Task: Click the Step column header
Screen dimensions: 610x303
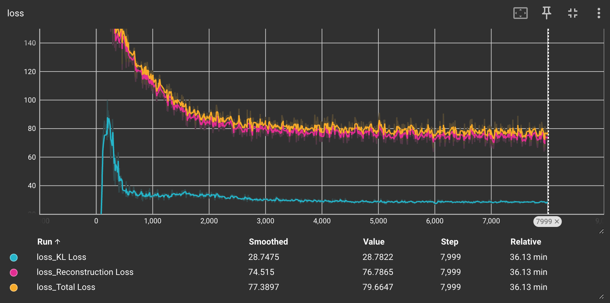Action: click(449, 242)
